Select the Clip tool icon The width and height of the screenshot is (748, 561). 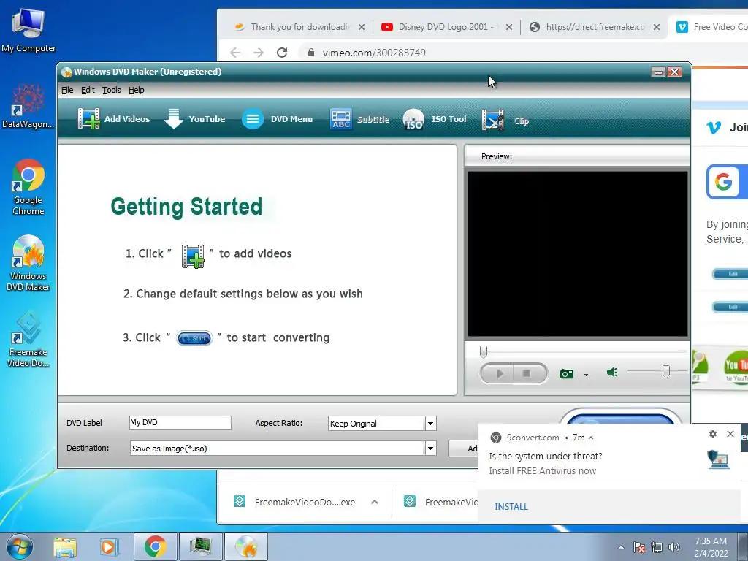(493, 121)
